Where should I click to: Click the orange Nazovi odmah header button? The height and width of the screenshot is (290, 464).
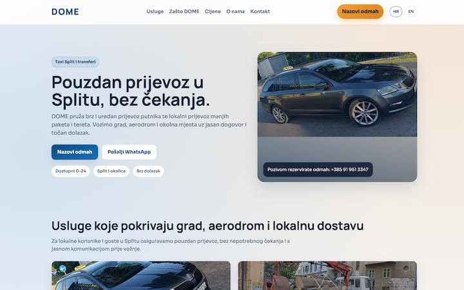click(x=360, y=12)
